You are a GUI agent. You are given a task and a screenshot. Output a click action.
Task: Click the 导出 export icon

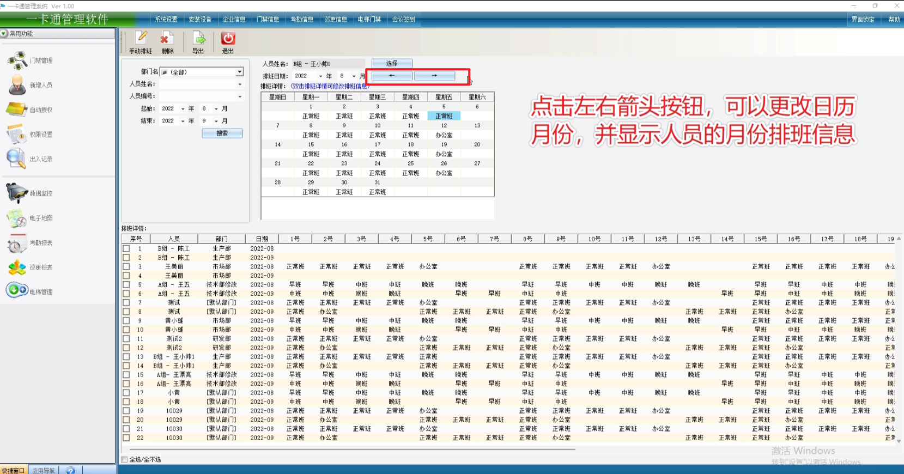tap(198, 38)
